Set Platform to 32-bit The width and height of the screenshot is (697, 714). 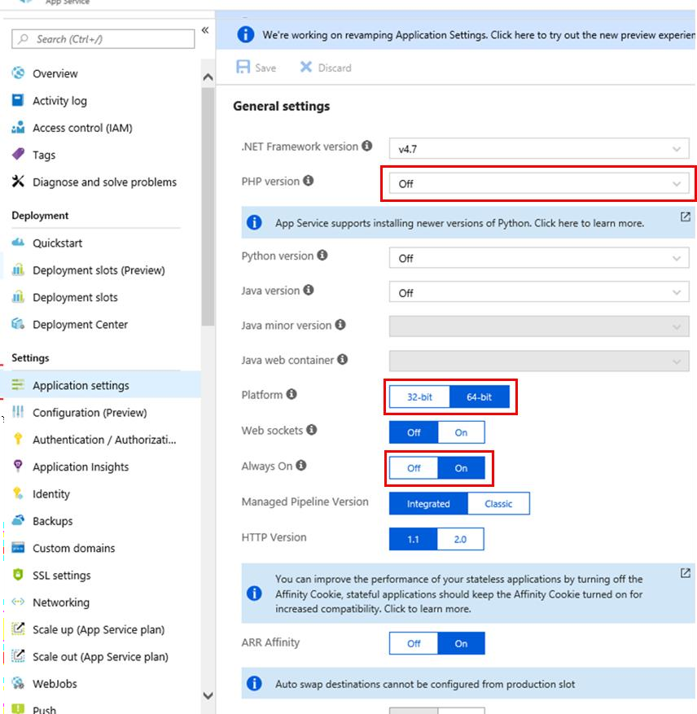tap(419, 396)
